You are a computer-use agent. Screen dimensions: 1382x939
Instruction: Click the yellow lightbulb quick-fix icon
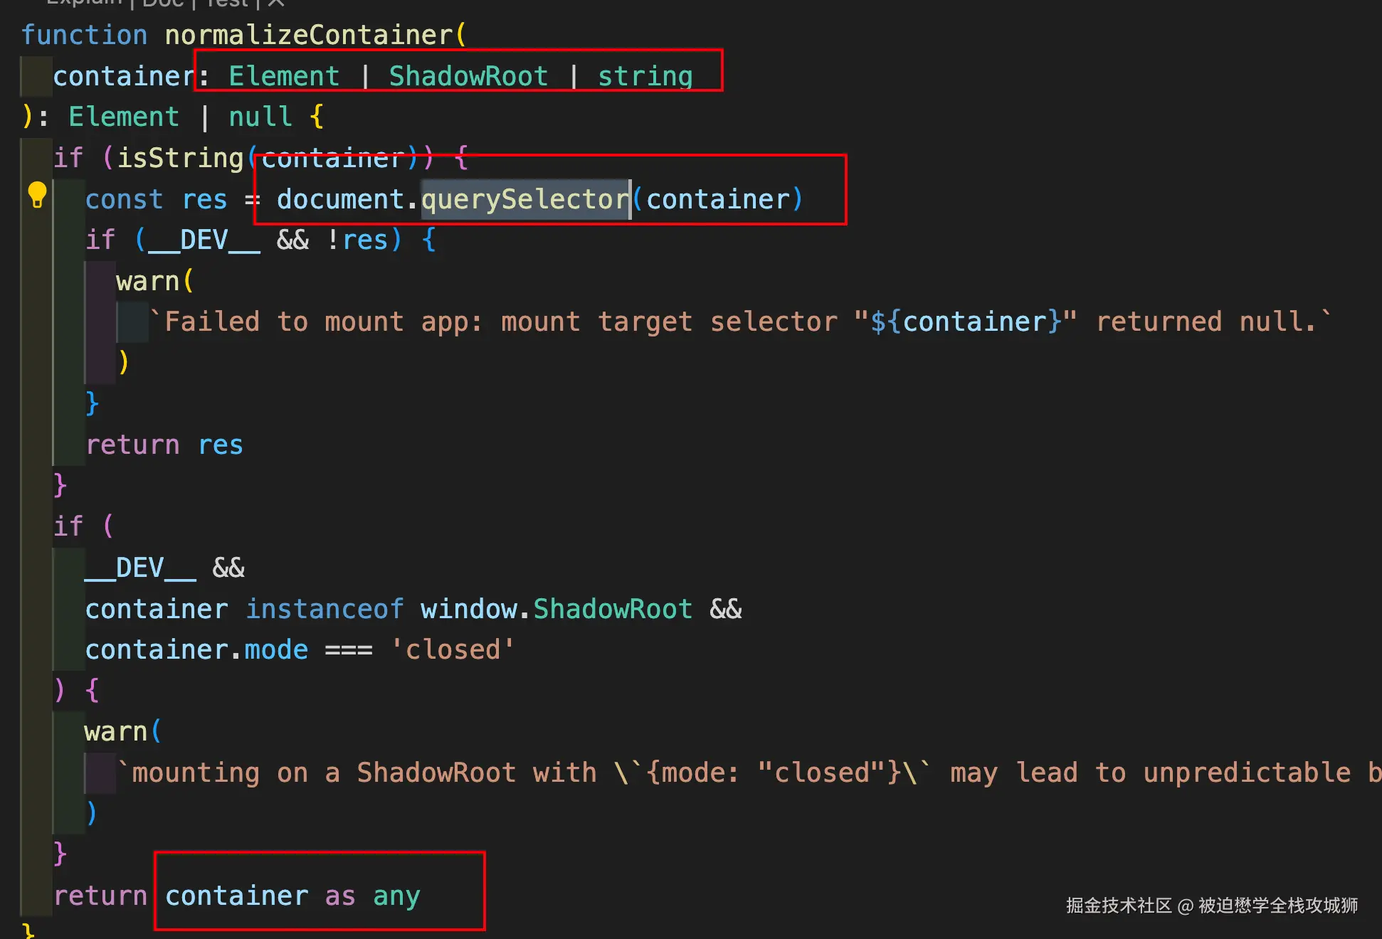pyautogui.click(x=37, y=194)
